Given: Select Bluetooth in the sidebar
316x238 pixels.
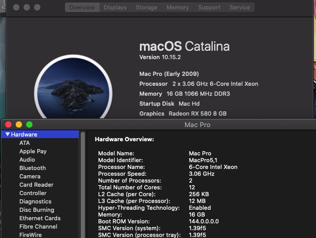Looking at the screenshot, I should pyautogui.click(x=32, y=168).
